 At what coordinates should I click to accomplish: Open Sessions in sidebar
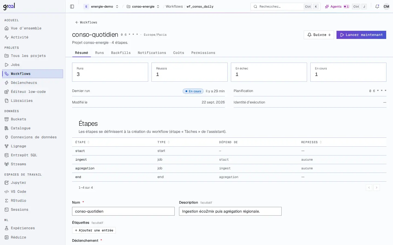32,210
